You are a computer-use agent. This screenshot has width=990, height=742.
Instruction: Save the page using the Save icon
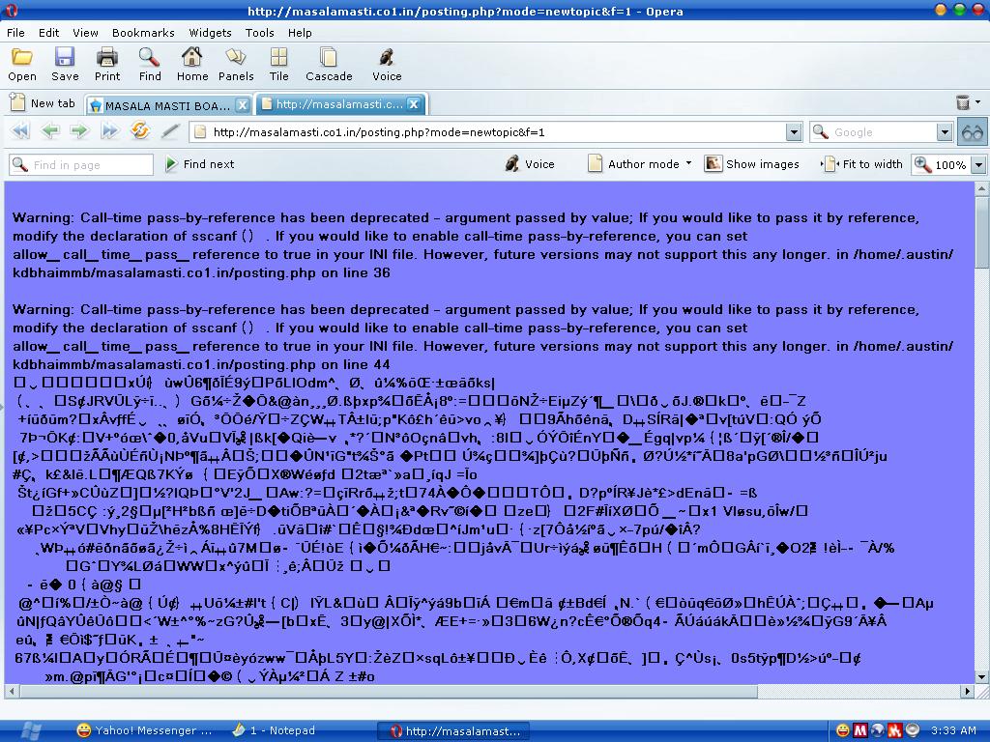(x=65, y=65)
